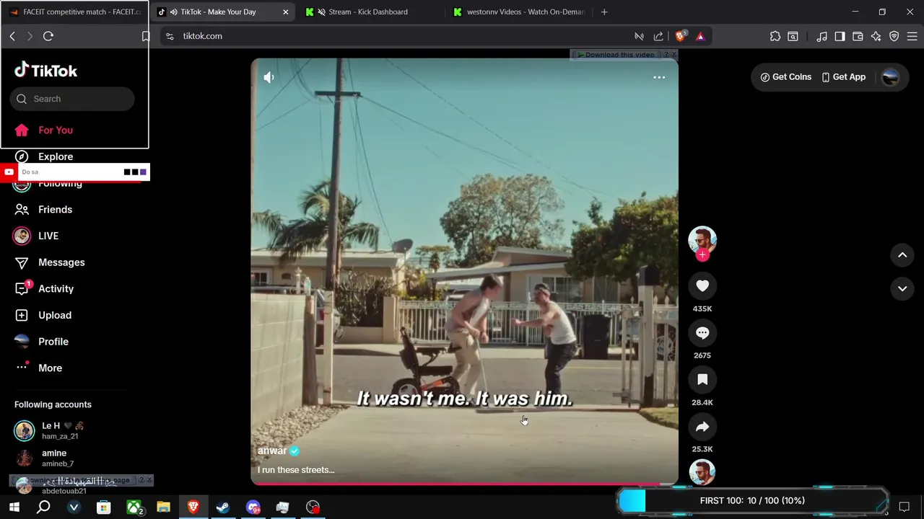Open the For You feed

coord(44,130)
